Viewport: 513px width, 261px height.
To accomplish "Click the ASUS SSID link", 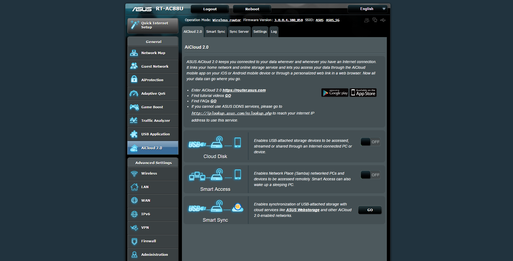I will pos(319,20).
